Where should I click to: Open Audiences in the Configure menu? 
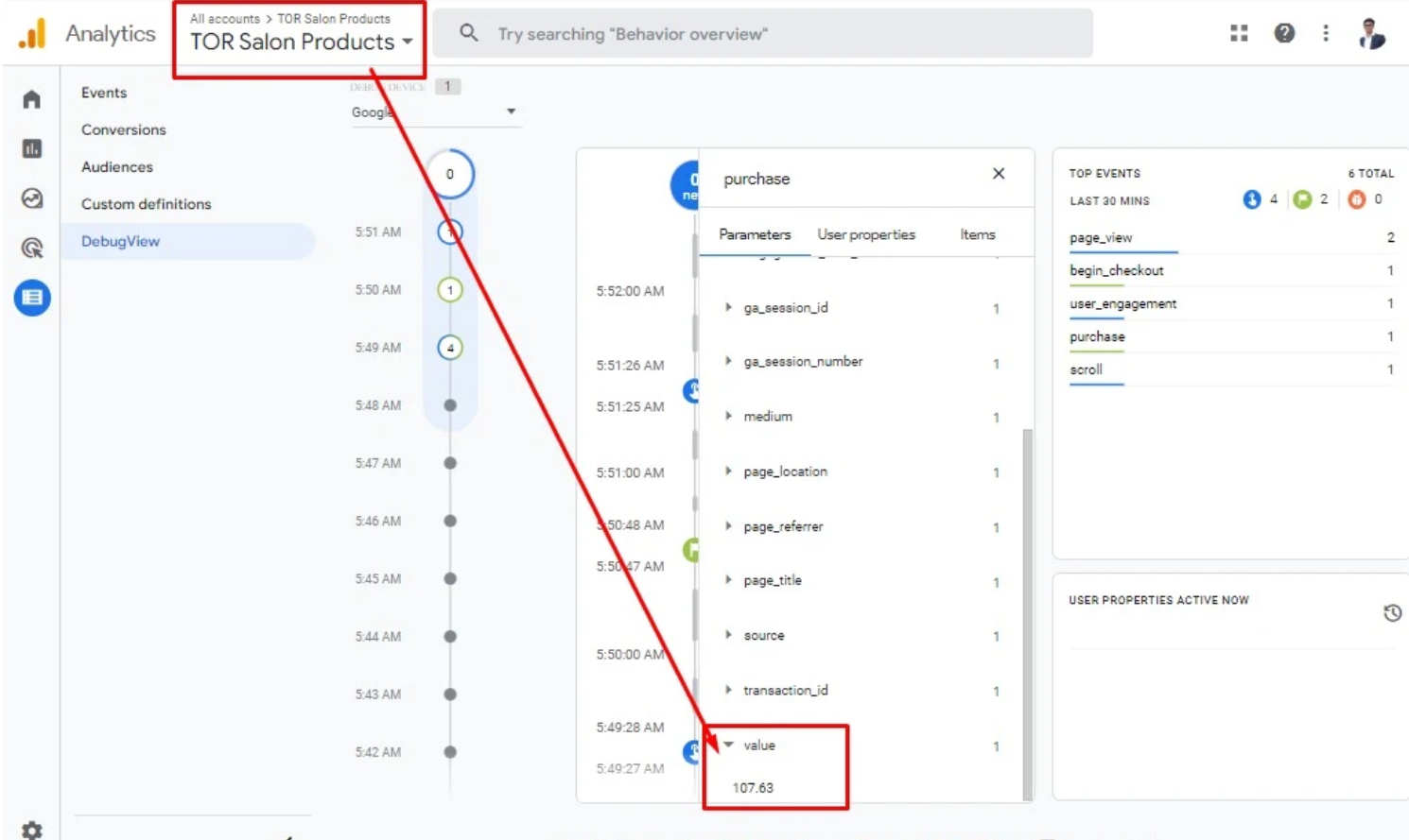click(x=116, y=166)
